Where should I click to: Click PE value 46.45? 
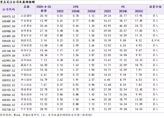tap(123, 26)
